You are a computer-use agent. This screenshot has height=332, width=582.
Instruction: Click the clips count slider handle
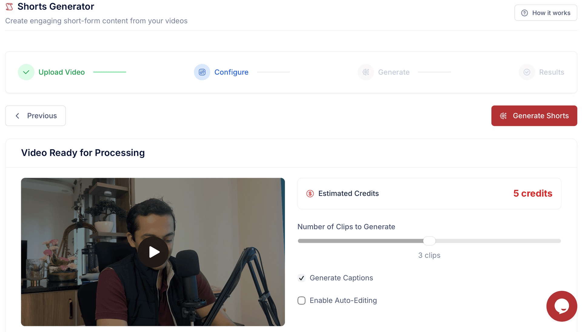(429, 241)
